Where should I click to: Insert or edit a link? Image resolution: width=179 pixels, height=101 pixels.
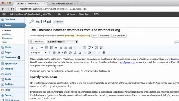point(75,48)
